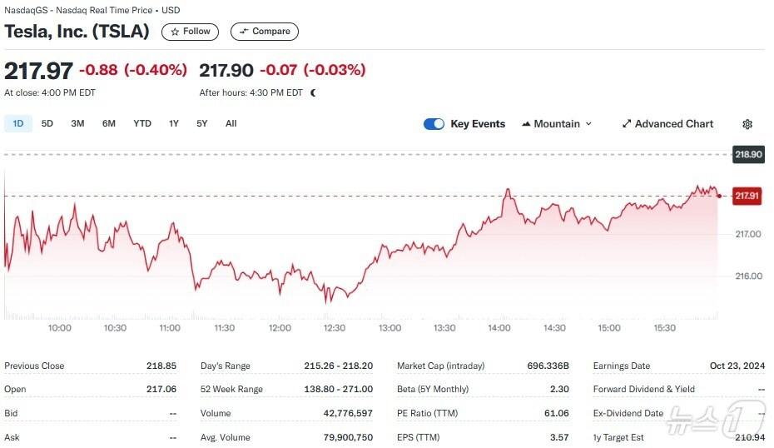The height and width of the screenshot is (448, 774).
Task: Switch to the 5D time range
Action: coord(47,123)
